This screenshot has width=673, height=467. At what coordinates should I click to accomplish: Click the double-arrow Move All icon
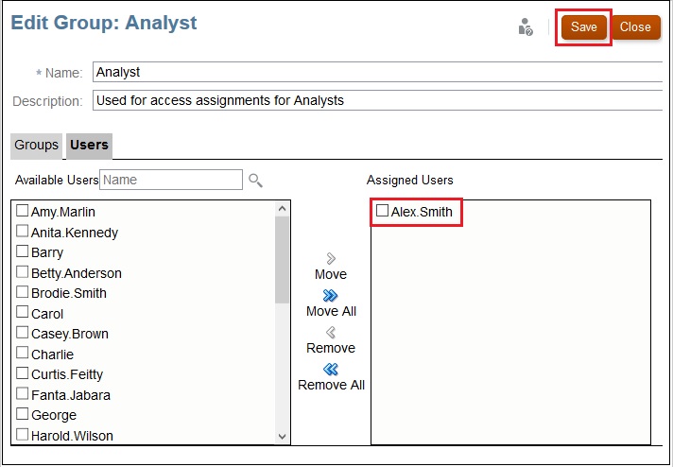coord(330,295)
